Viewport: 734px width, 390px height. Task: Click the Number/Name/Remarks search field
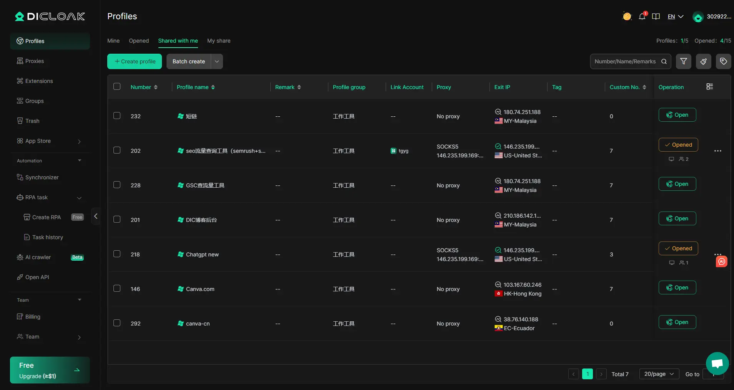tap(625, 61)
